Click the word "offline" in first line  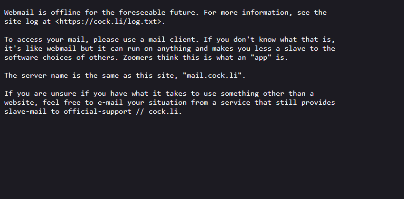[x=66, y=13]
